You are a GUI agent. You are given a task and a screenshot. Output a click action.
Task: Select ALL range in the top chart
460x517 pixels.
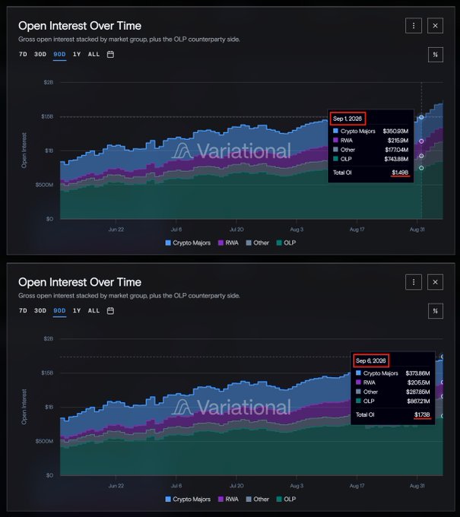pyautogui.click(x=94, y=55)
